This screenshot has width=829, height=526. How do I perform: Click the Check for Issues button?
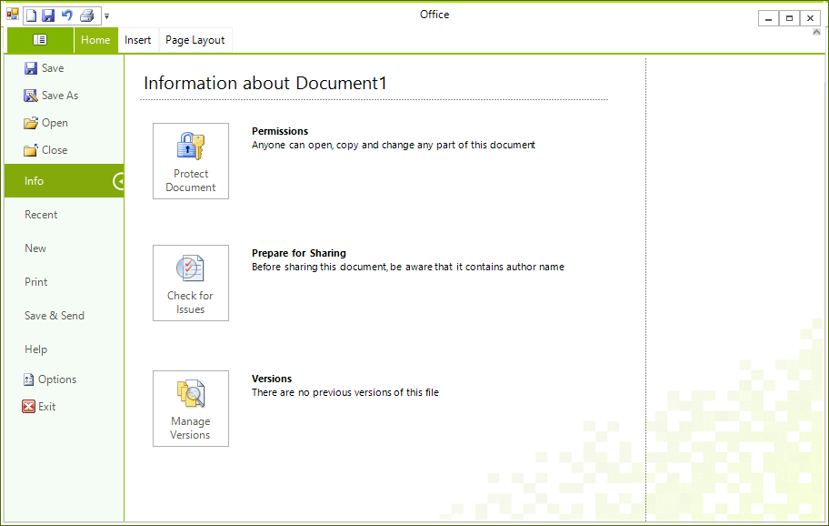pyautogui.click(x=191, y=283)
